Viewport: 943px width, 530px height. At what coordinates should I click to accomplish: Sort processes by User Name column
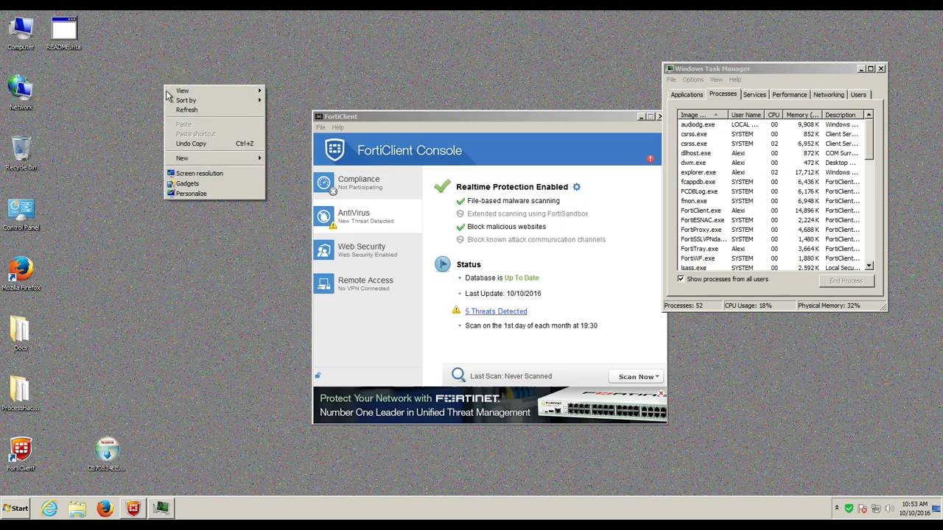click(x=746, y=115)
